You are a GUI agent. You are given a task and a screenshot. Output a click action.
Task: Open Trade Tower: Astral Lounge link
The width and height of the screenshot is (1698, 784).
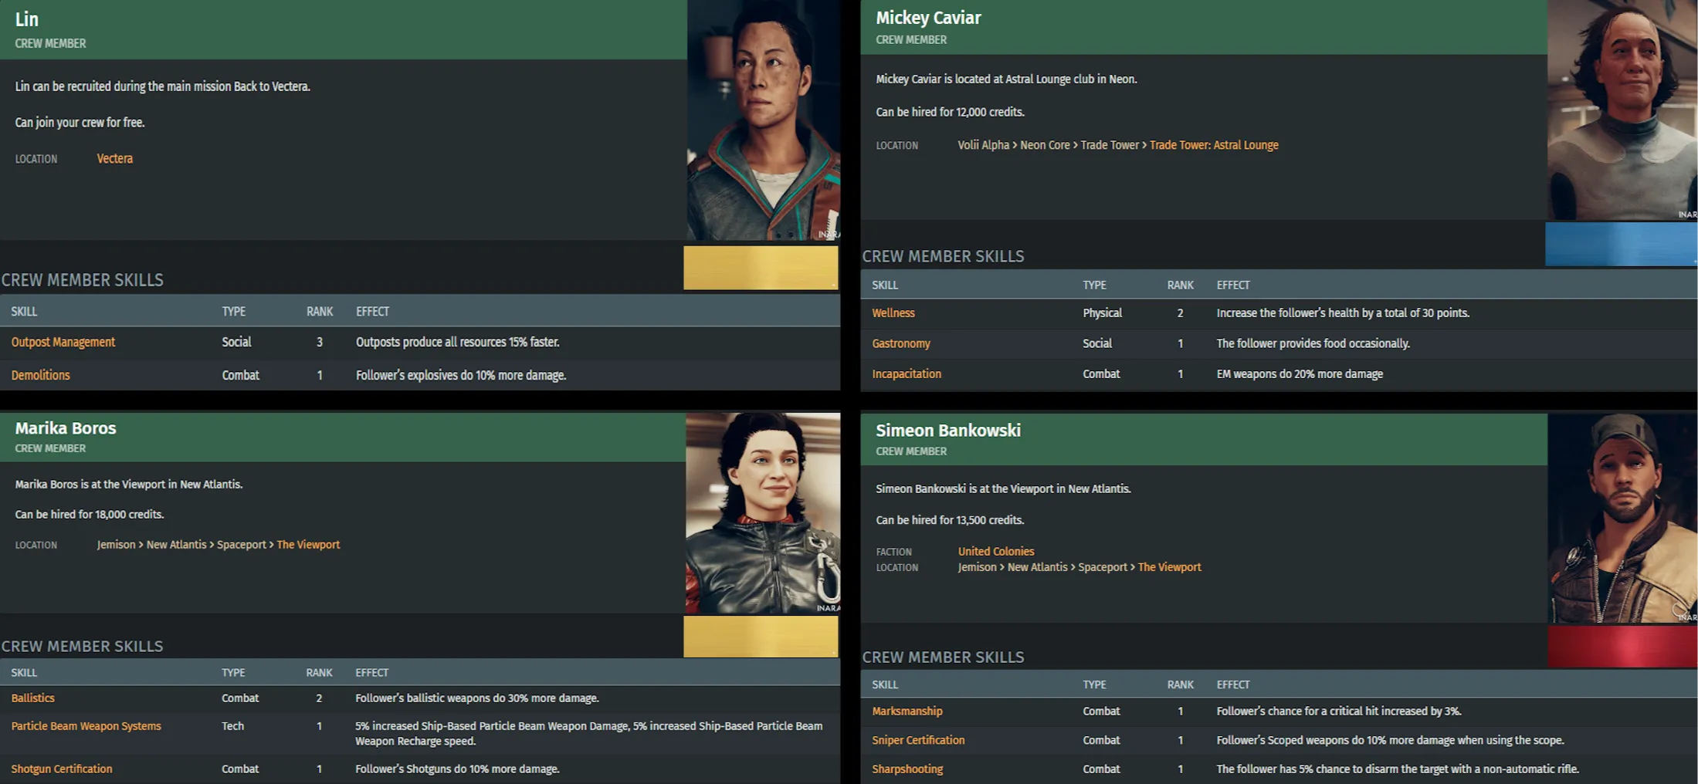pos(1214,145)
